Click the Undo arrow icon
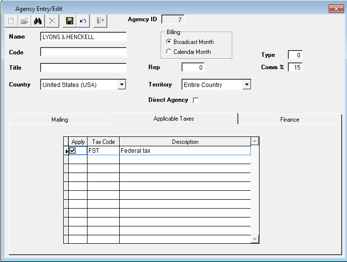The width and height of the screenshot is (347, 262). pos(83,21)
